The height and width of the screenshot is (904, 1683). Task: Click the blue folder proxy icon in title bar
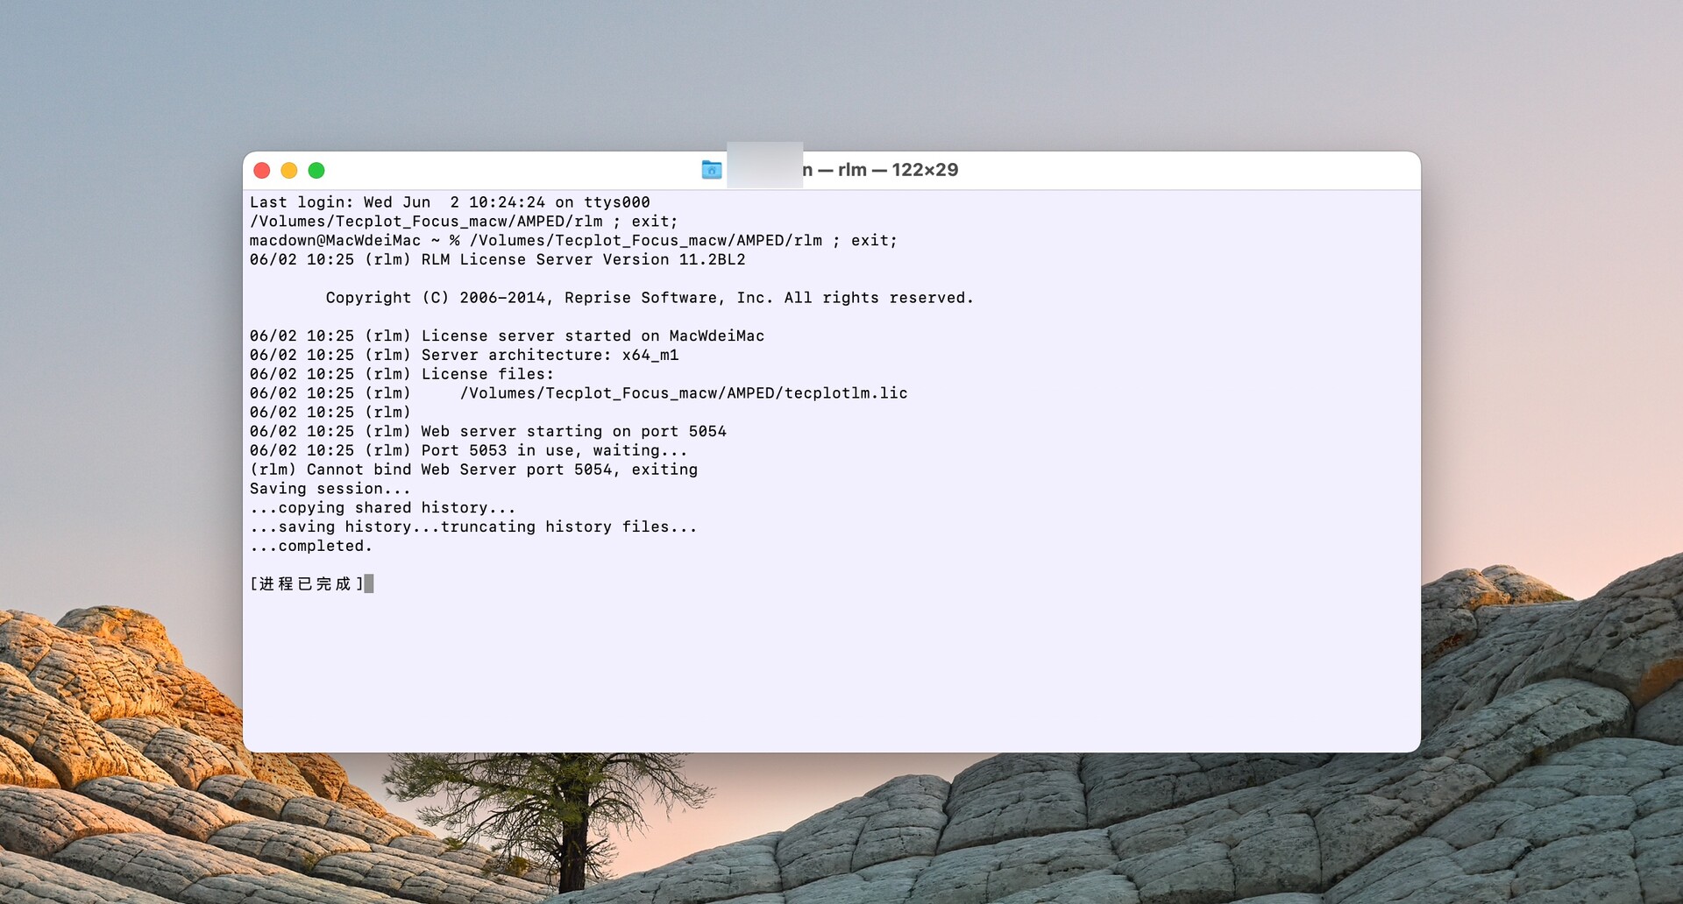click(x=713, y=170)
